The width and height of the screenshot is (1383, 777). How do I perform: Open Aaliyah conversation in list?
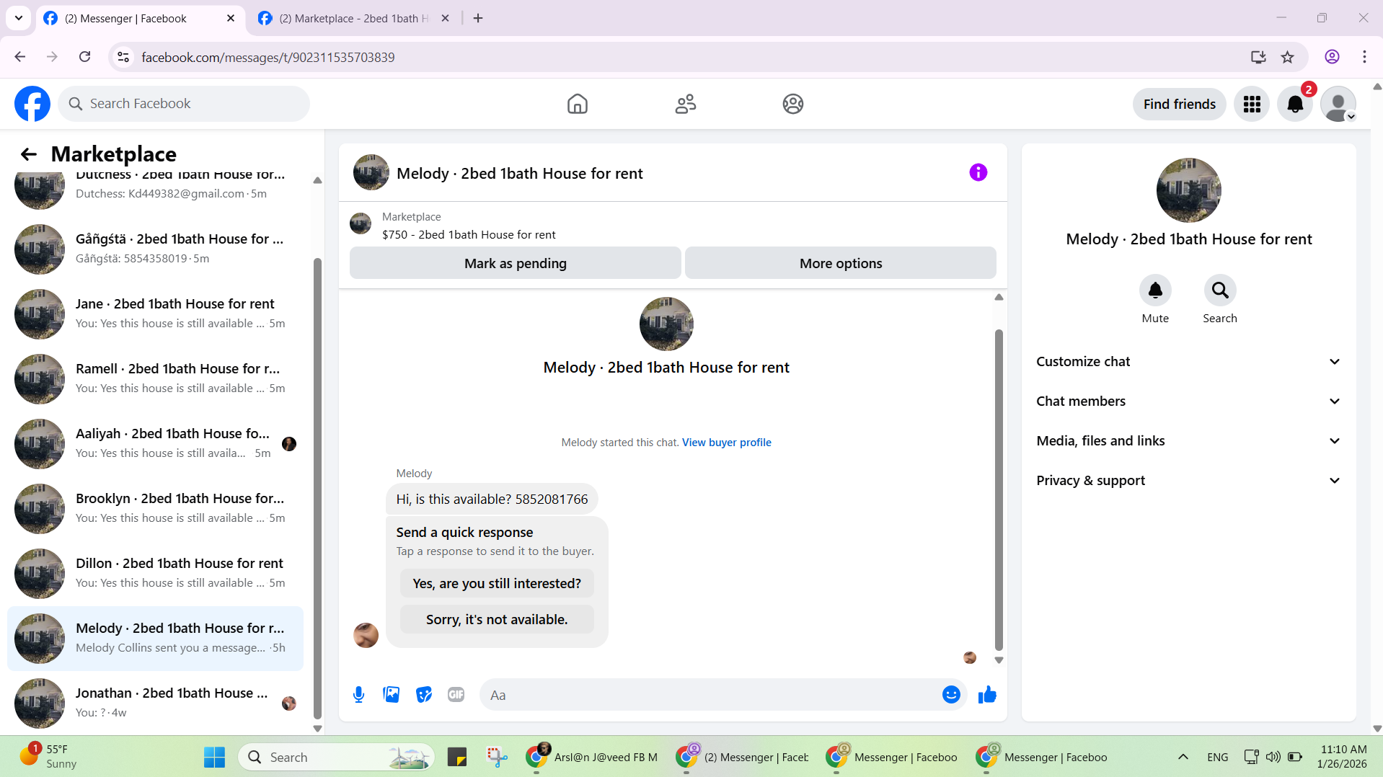click(155, 444)
